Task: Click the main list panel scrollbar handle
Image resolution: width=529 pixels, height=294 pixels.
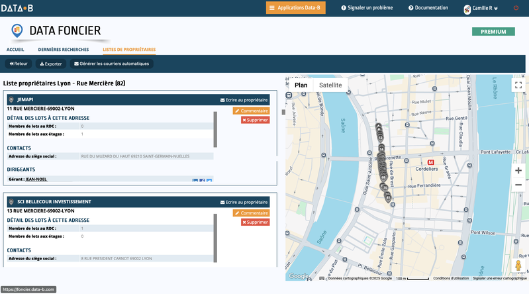Action: coord(283,112)
